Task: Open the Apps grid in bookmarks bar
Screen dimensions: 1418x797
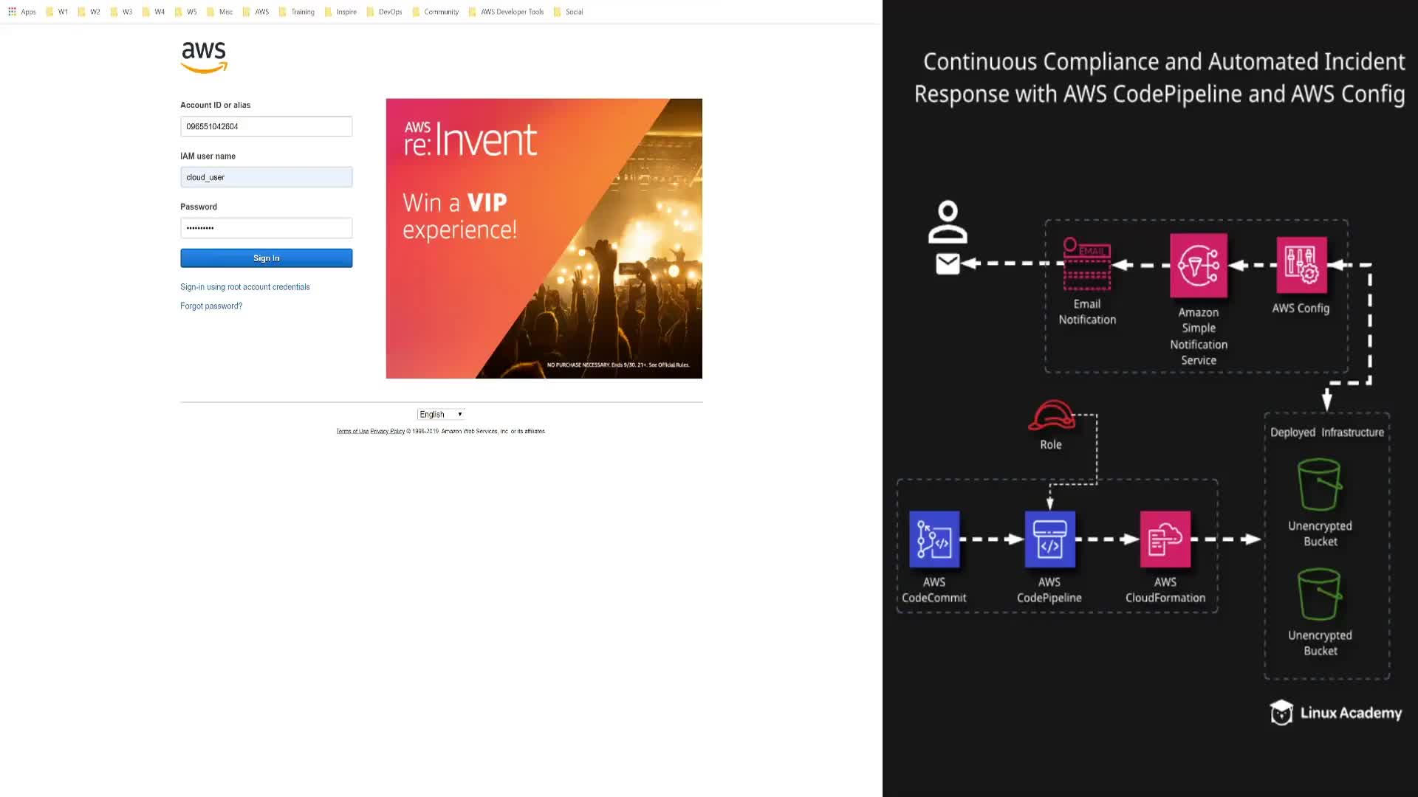Action: click(x=13, y=12)
